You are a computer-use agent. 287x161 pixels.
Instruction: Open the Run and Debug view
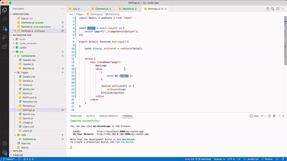coord(4,37)
